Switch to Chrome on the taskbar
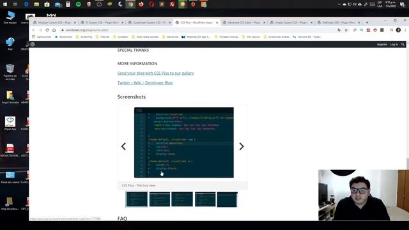 click(x=130, y=4)
